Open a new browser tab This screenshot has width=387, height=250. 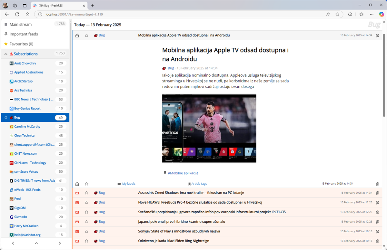(x=93, y=5)
